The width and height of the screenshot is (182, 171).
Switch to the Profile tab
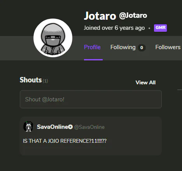pos(92,47)
